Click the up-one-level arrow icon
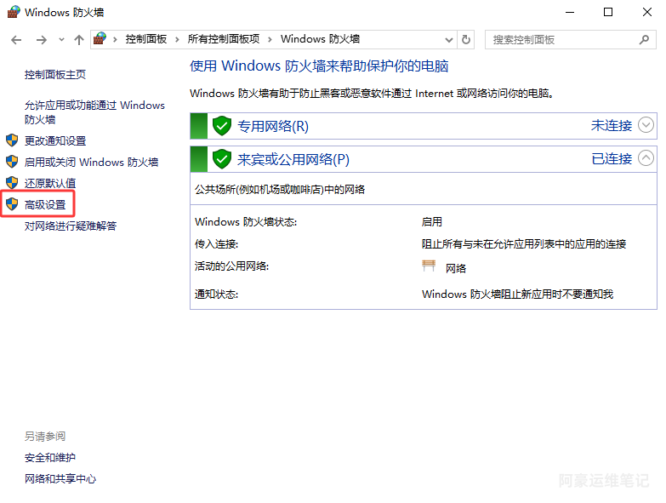The height and width of the screenshot is (503, 666). 79,40
